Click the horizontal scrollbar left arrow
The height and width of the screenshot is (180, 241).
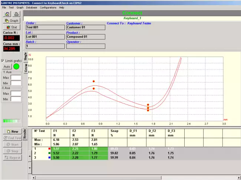point(34,178)
